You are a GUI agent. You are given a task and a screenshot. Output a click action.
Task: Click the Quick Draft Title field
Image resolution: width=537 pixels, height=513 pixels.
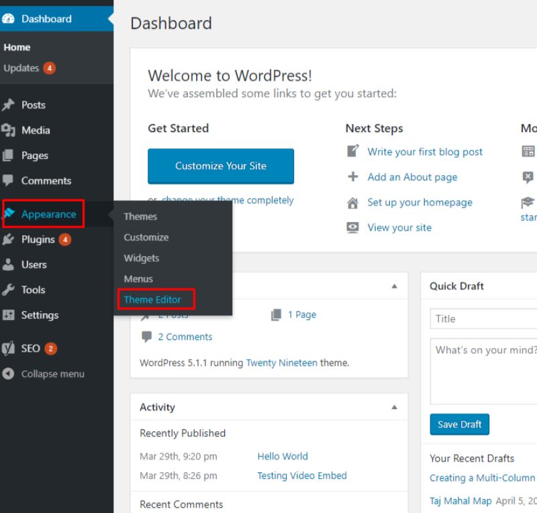tap(483, 319)
